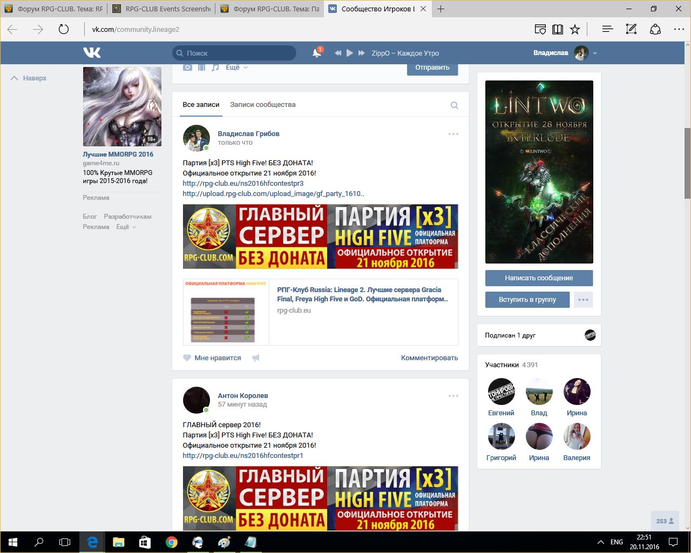The height and width of the screenshot is (553, 691).
Task: Open member Григорий's avatar
Action: [501, 436]
